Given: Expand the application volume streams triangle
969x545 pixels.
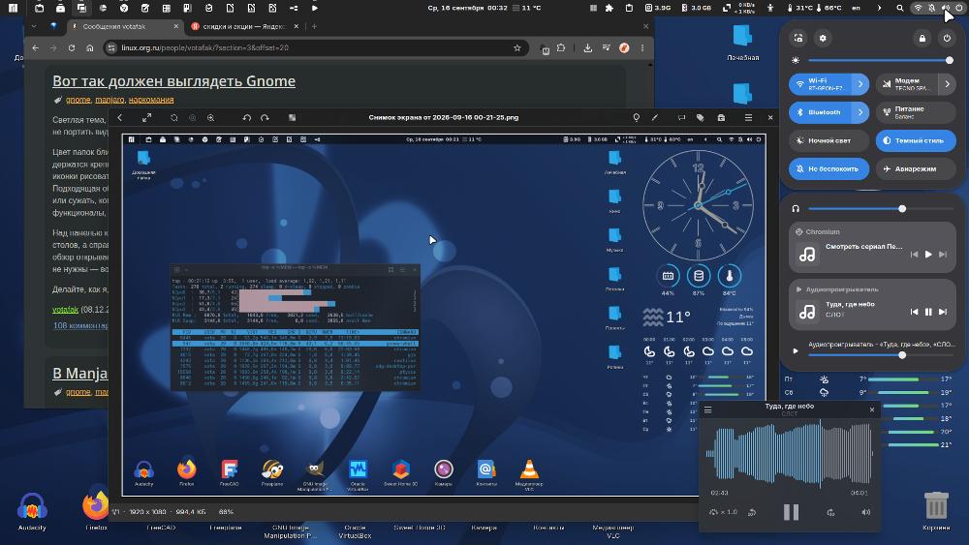Looking at the screenshot, I should click(796, 351).
